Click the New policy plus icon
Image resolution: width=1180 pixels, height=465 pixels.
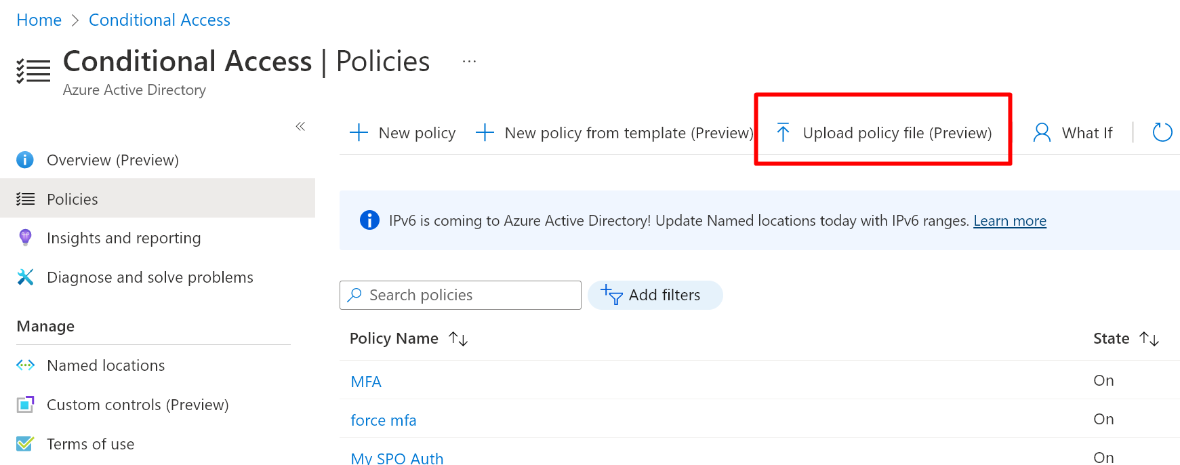(x=359, y=133)
